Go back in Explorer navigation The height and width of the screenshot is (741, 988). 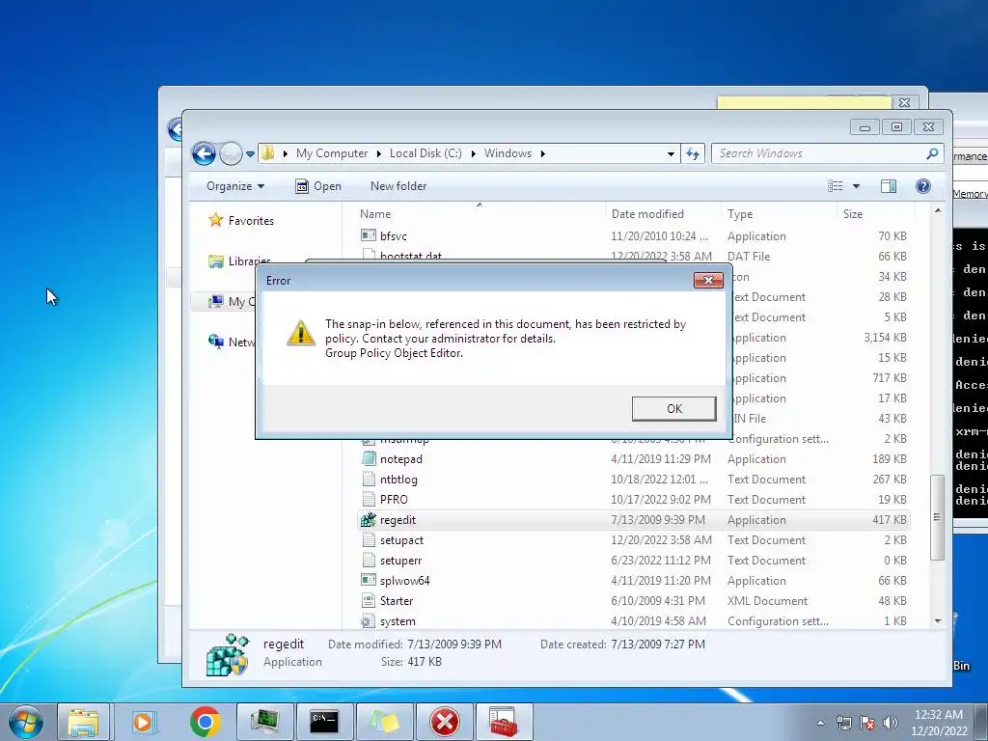pos(204,153)
